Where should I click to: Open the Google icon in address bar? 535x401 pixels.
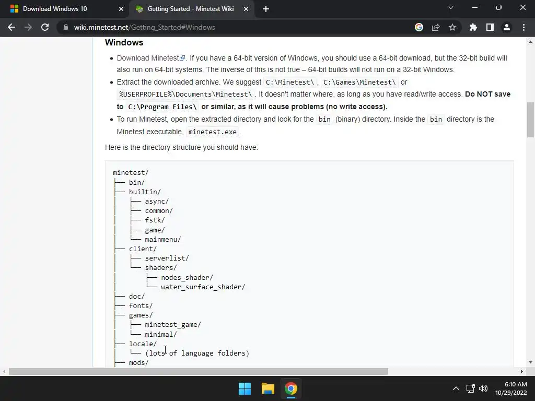click(418, 27)
